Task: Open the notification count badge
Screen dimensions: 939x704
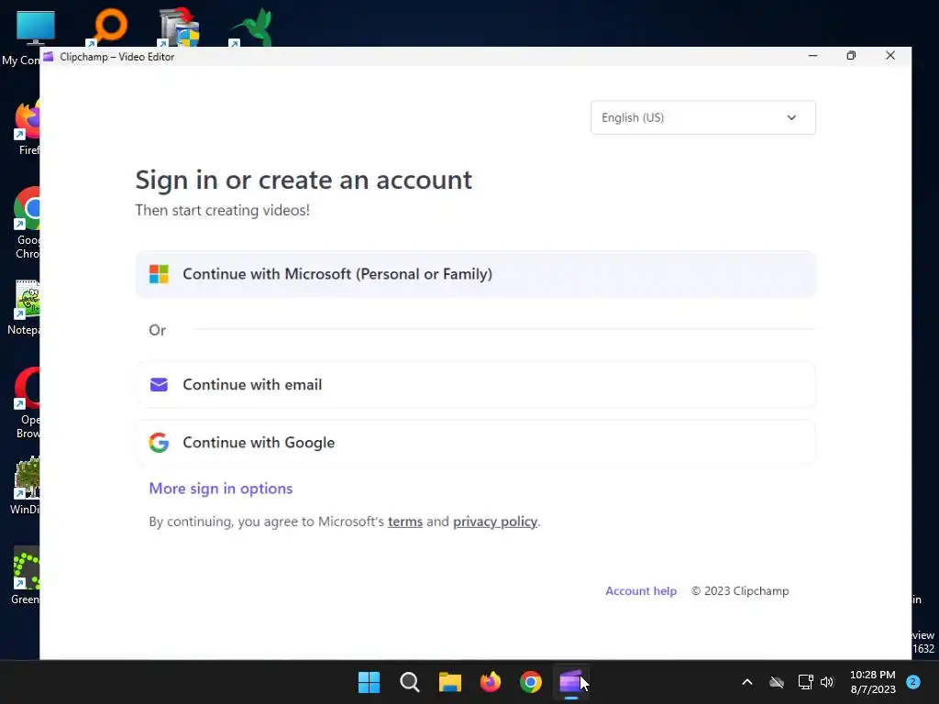Action: [x=913, y=681]
